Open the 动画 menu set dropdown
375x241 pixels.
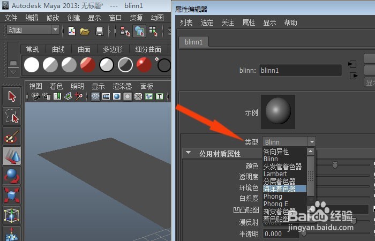pos(33,30)
